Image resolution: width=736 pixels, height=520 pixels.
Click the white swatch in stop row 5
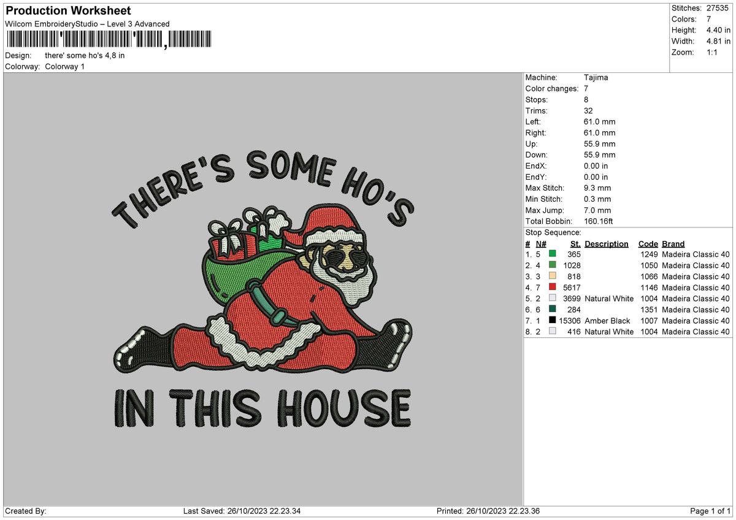[x=553, y=298]
